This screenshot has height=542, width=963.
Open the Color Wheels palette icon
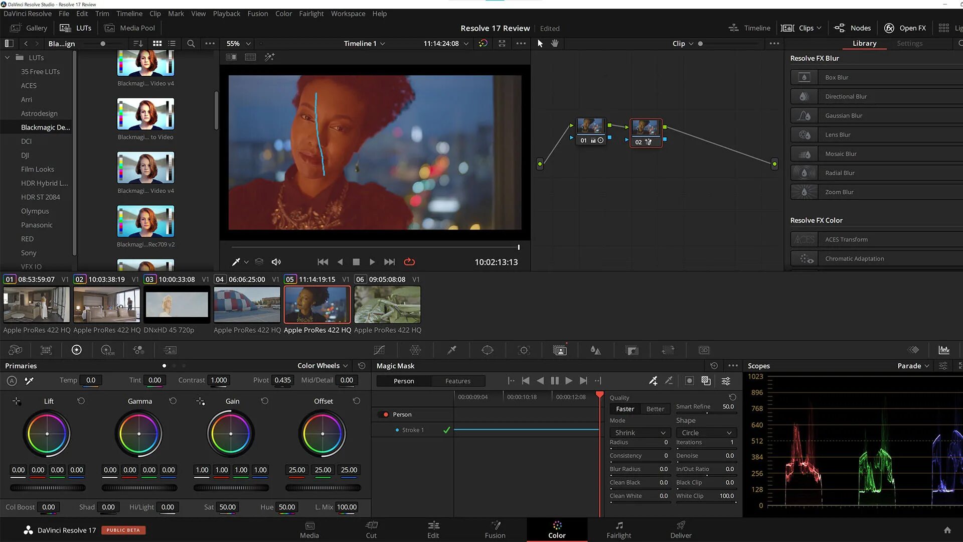point(77,350)
